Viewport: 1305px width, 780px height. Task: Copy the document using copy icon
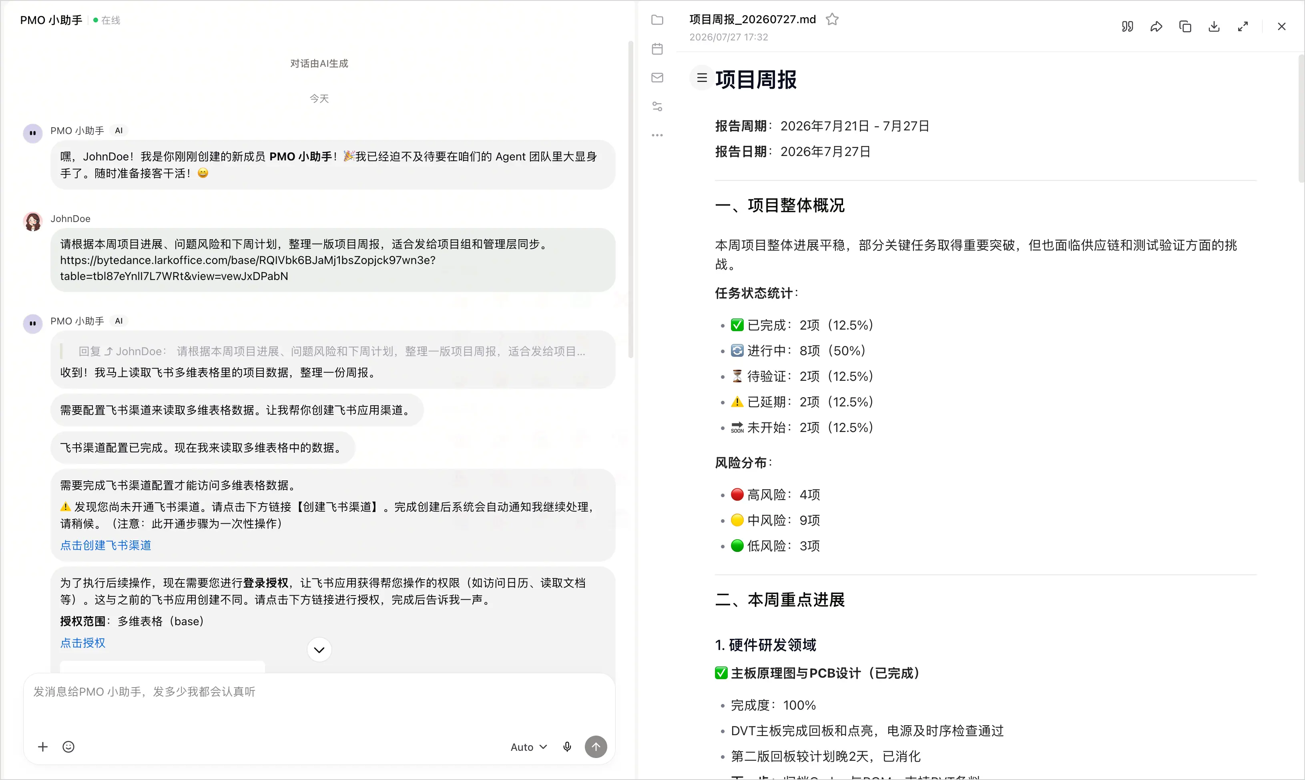point(1185,26)
